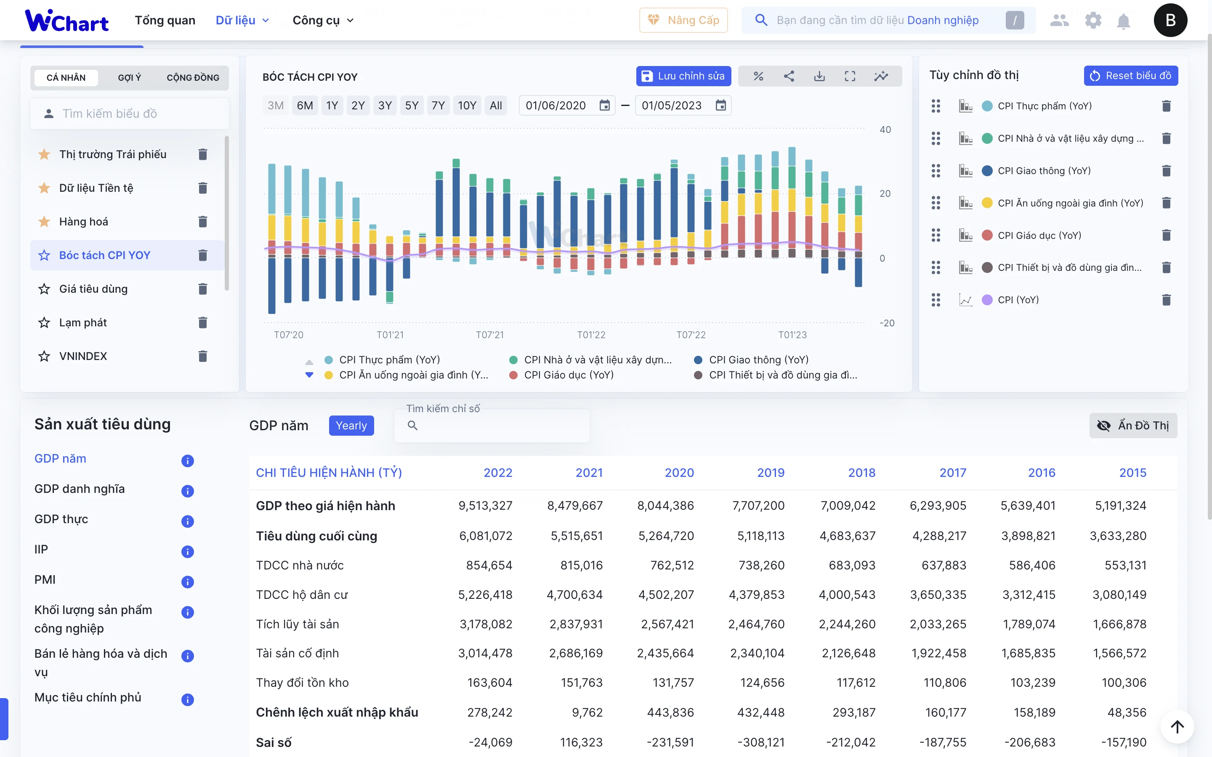Click CPI (YoY) purple color swatch
This screenshot has width=1212, height=757.
click(986, 300)
